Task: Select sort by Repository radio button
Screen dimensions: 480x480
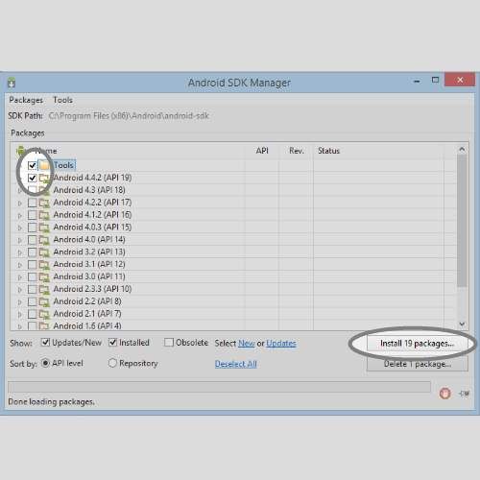Action: coord(112,363)
